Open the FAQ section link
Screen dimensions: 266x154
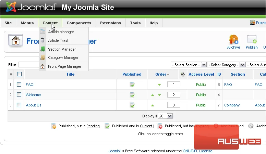point(228,85)
